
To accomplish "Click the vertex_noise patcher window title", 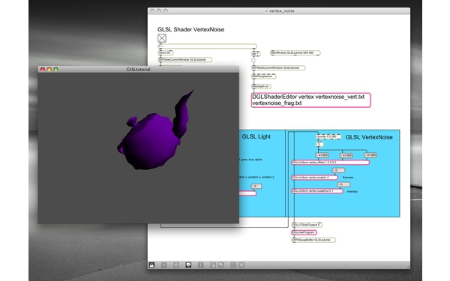I will tap(281, 11).
